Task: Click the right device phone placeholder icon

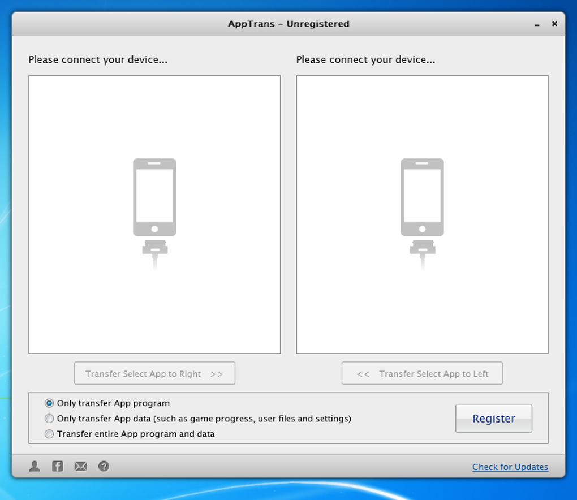Action: coord(422,214)
